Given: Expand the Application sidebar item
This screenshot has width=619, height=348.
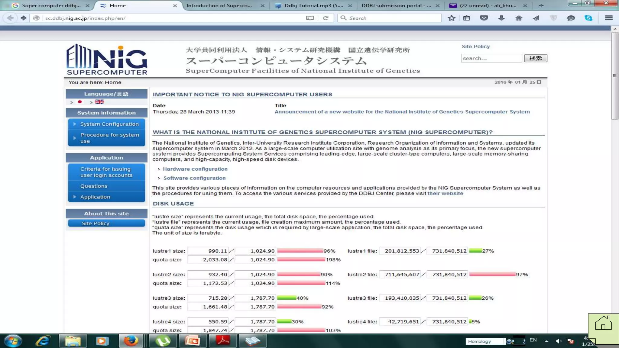Looking at the screenshot, I should point(95,197).
